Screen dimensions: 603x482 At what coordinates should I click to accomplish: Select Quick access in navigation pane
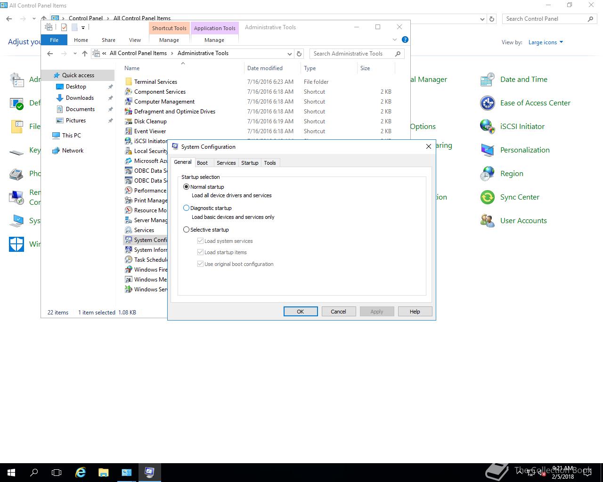point(78,75)
